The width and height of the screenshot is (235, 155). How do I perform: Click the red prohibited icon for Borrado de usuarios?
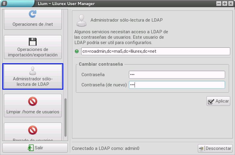[x=32, y=130]
